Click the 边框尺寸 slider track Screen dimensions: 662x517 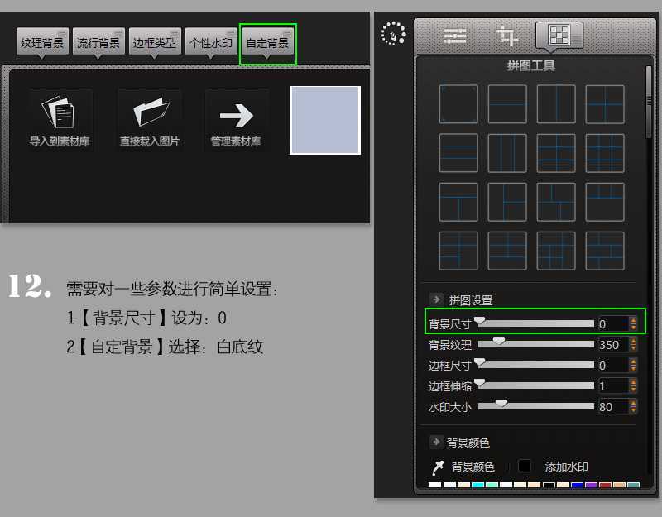(536, 365)
